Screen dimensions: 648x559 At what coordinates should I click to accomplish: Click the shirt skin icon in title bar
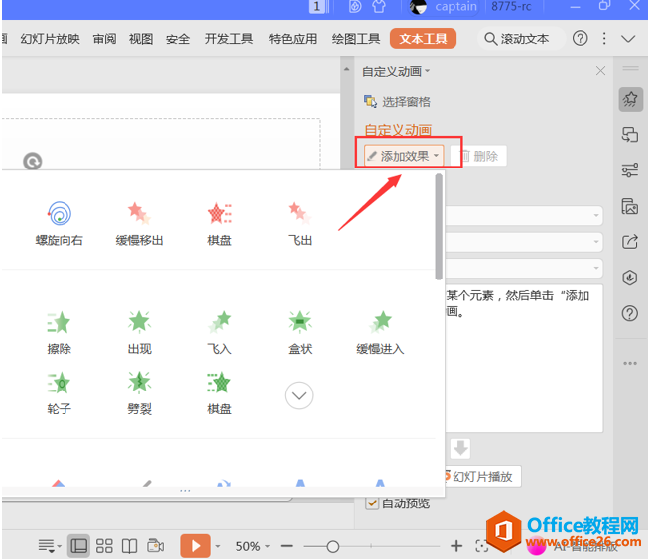coord(379,6)
